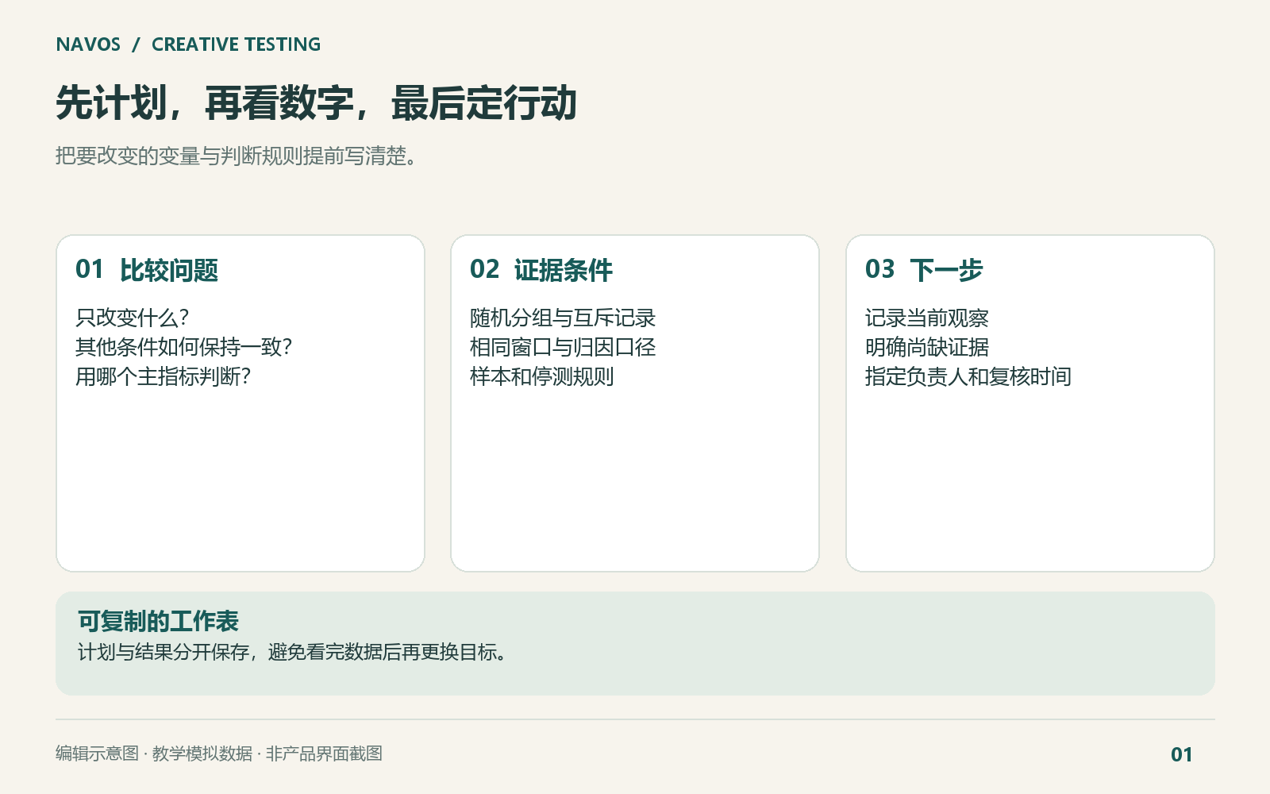Click the sentence 计划与结果分开保存，避免看完数据后再更换目标
Image resolution: width=1270 pixels, height=794 pixels.
tap(293, 652)
